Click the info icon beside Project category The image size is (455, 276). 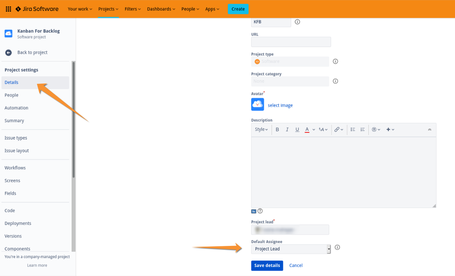click(x=336, y=81)
